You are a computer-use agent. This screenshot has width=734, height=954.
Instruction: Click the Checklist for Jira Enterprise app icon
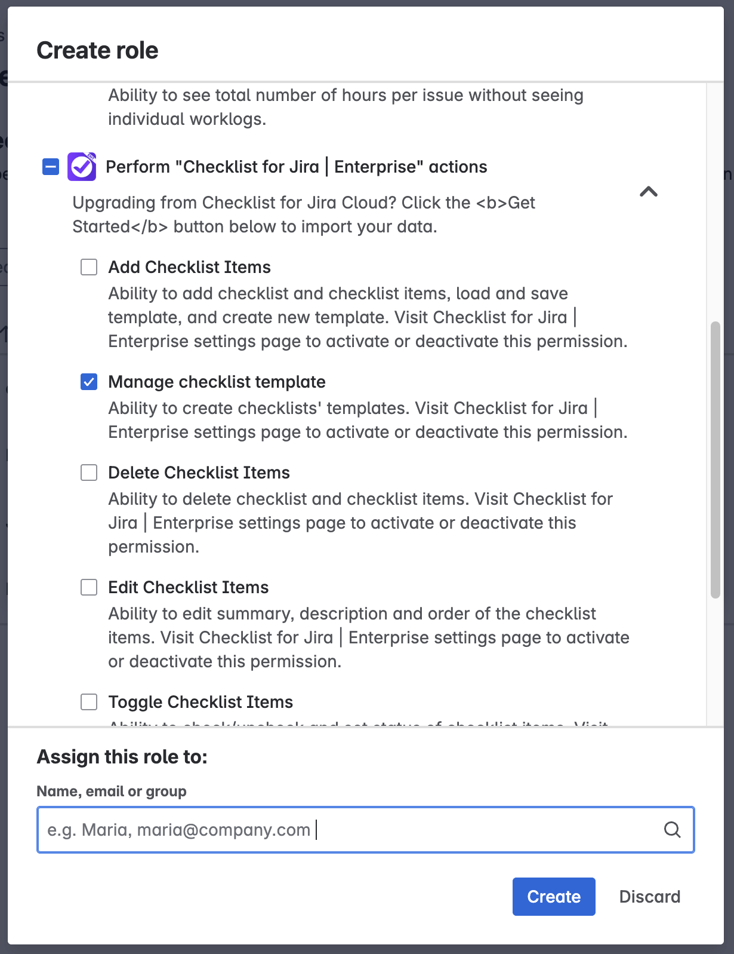tap(82, 167)
